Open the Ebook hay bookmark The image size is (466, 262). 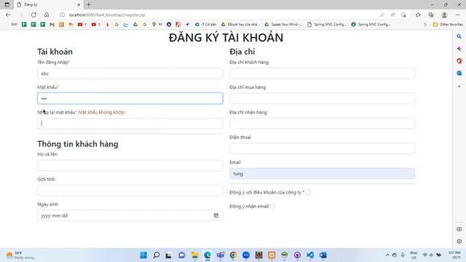point(240,24)
